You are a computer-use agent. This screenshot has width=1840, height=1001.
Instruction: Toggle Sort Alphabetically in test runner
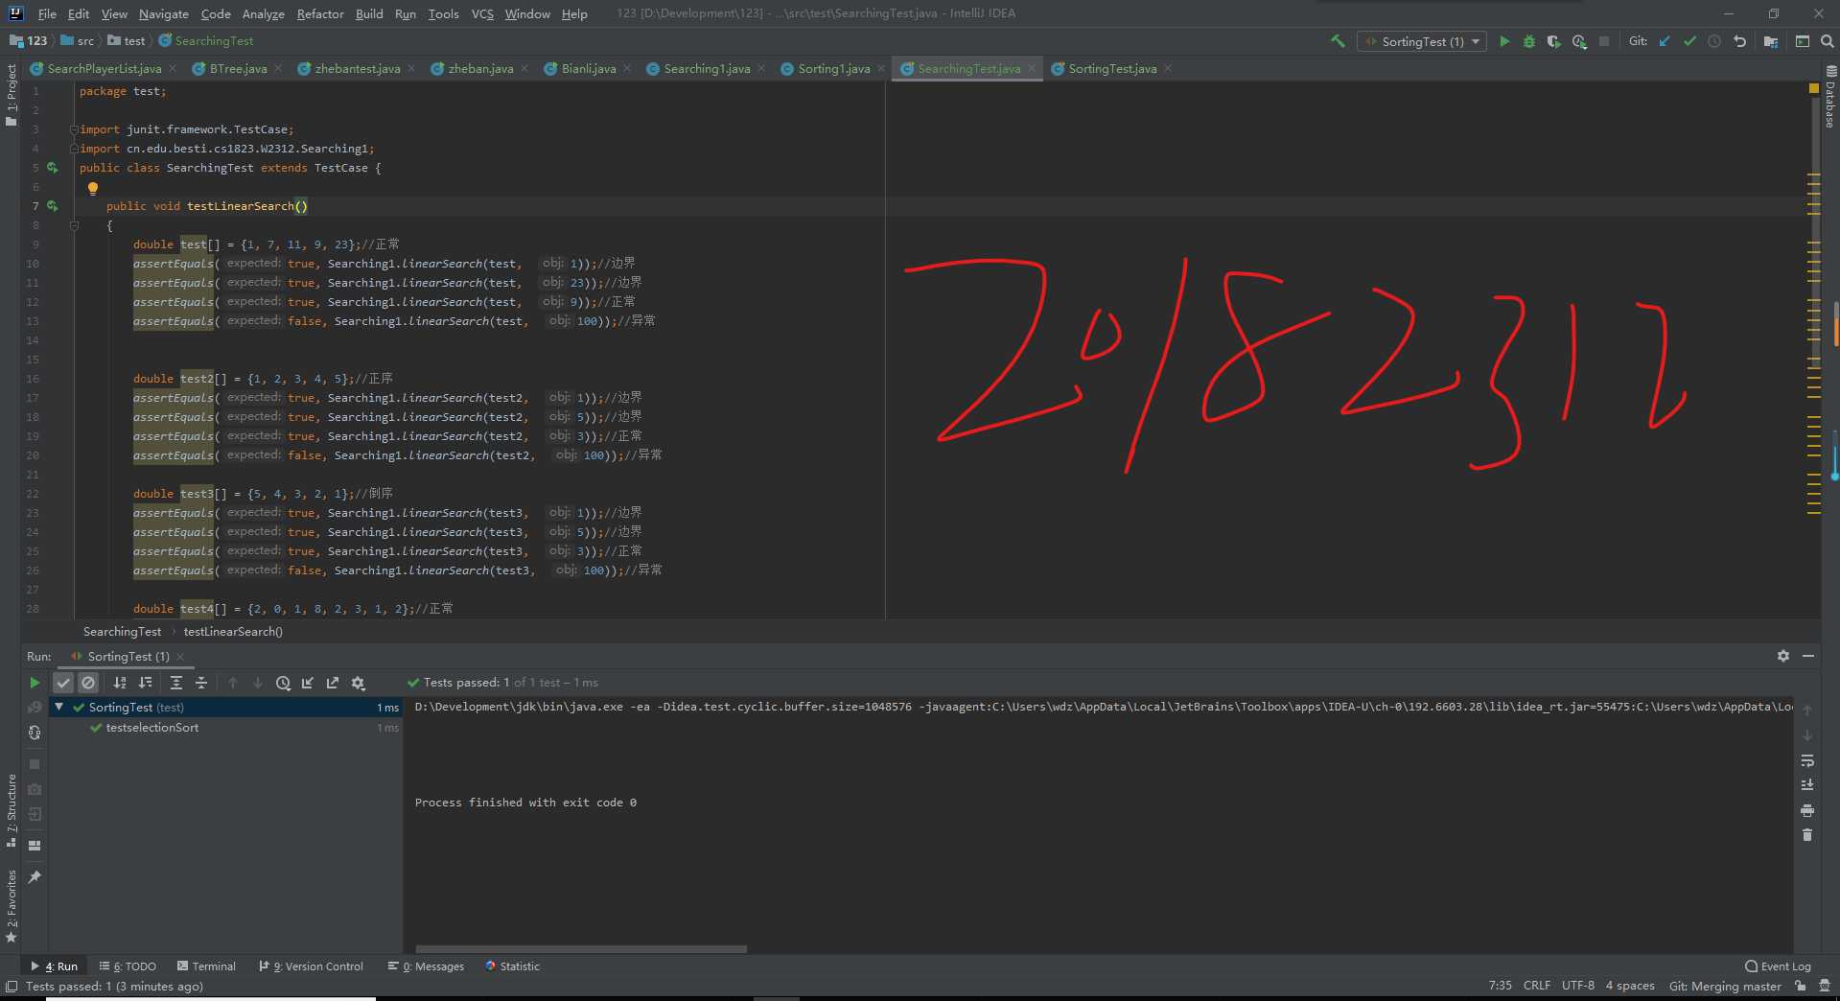[120, 683]
